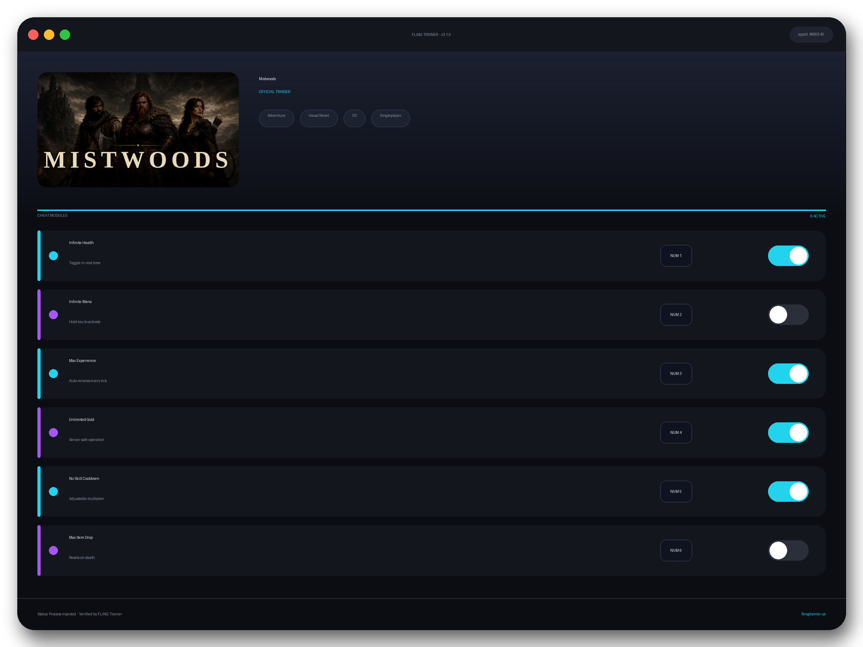Image resolution: width=863 pixels, height=647 pixels.
Task: Switch off No Skill Cooldown toggle
Action: (788, 491)
